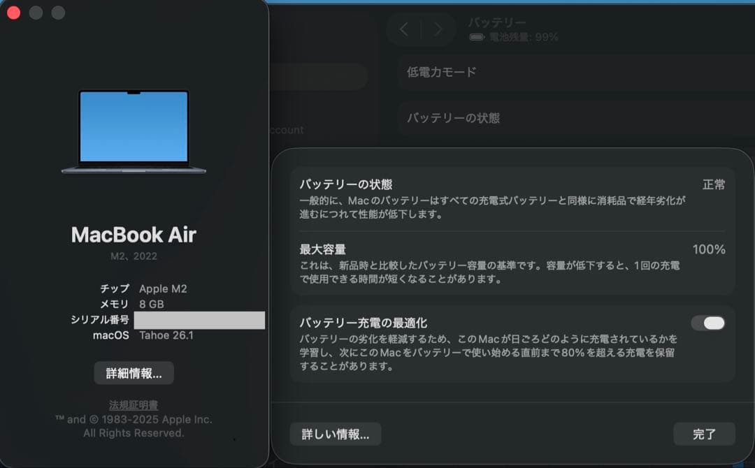Click the シリアル番号 label

pyautogui.click(x=100, y=320)
